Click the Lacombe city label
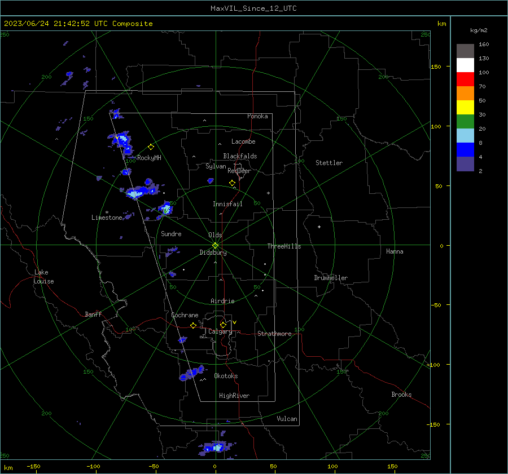The width and height of the screenshot is (508, 474). [x=243, y=141]
